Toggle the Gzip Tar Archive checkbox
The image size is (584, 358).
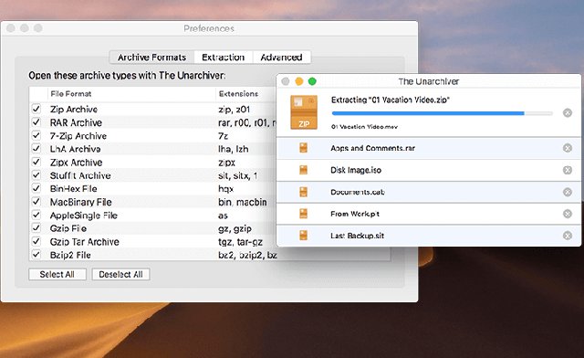click(36, 241)
